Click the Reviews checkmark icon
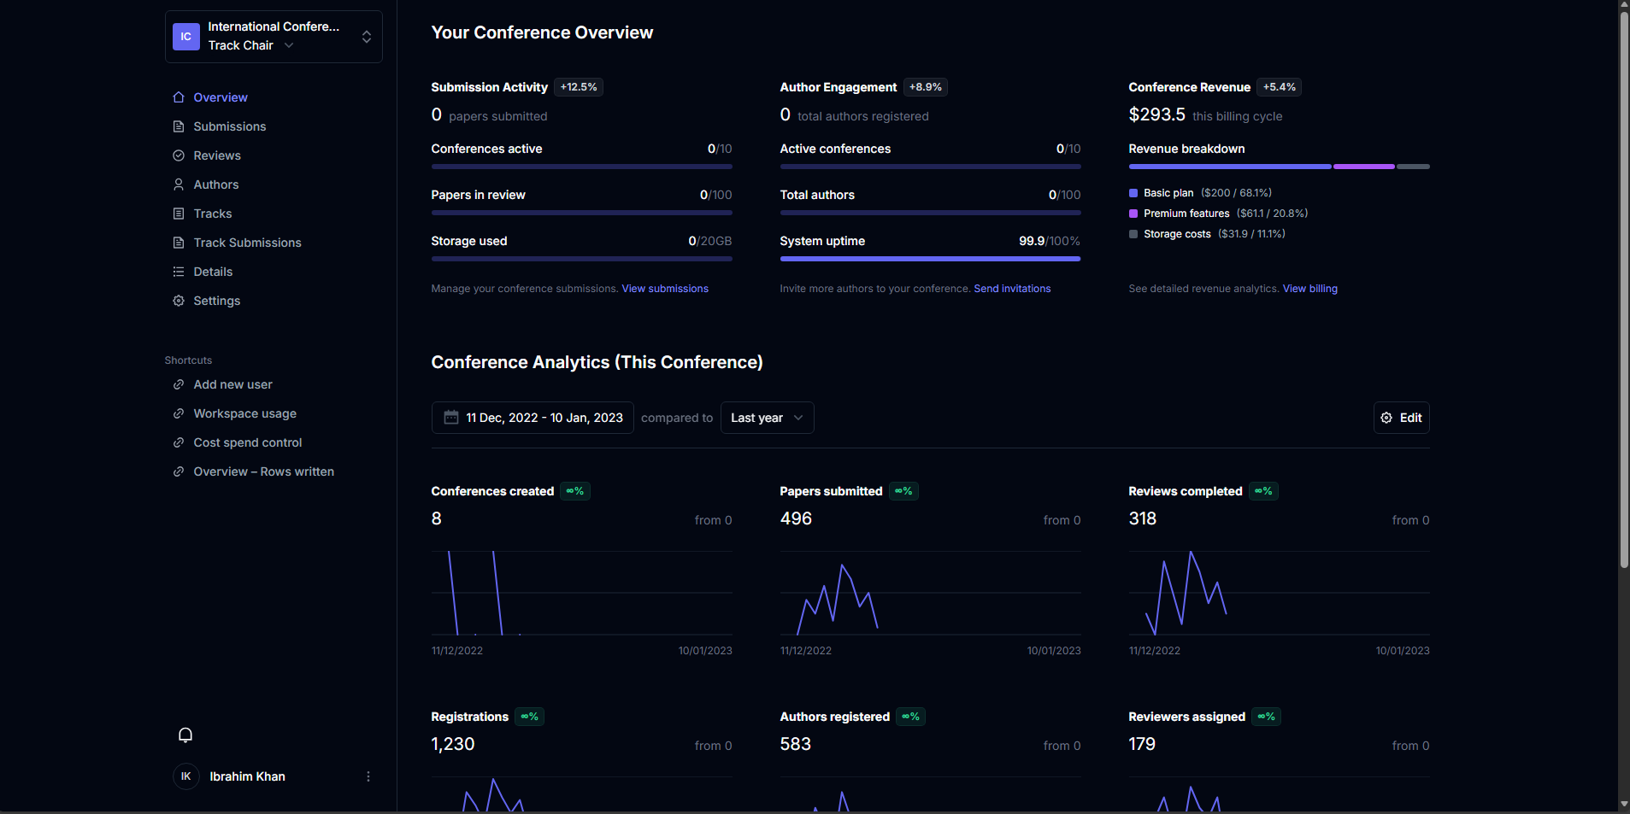This screenshot has width=1630, height=814. click(x=179, y=155)
